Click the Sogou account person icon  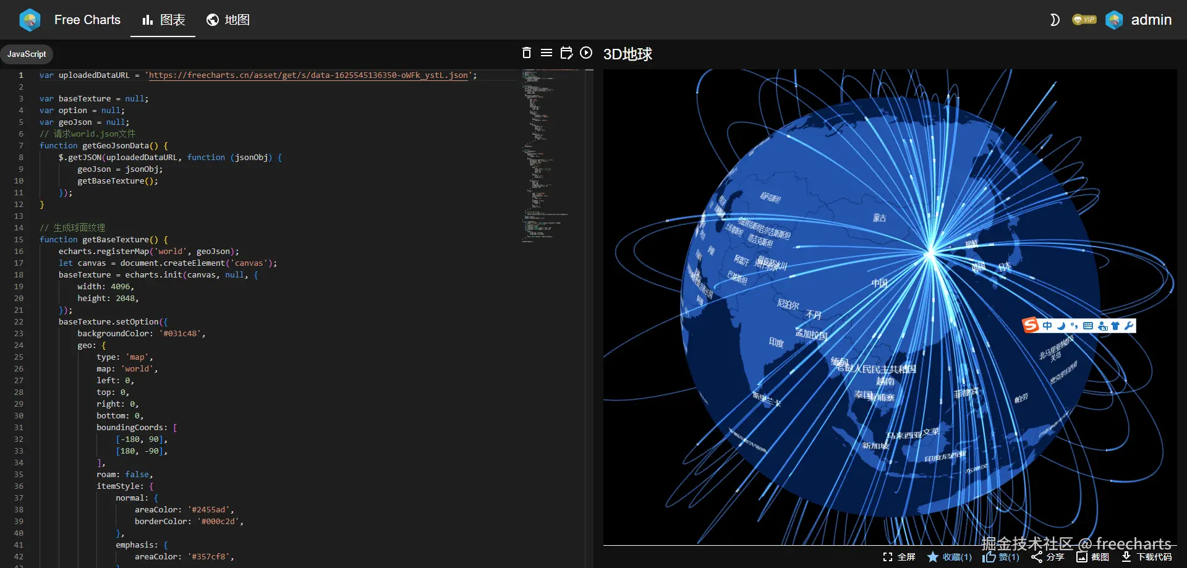pyautogui.click(x=1102, y=326)
